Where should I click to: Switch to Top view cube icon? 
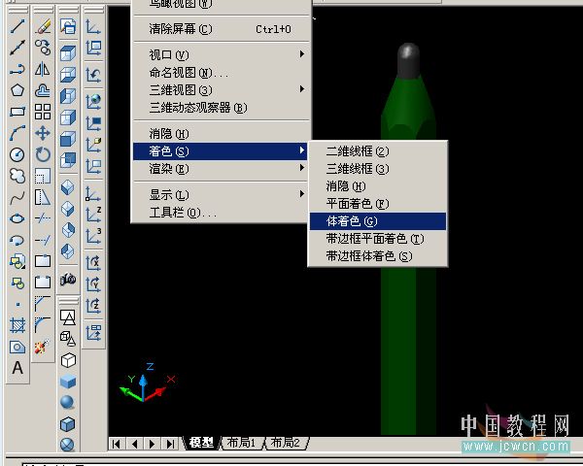68,53
